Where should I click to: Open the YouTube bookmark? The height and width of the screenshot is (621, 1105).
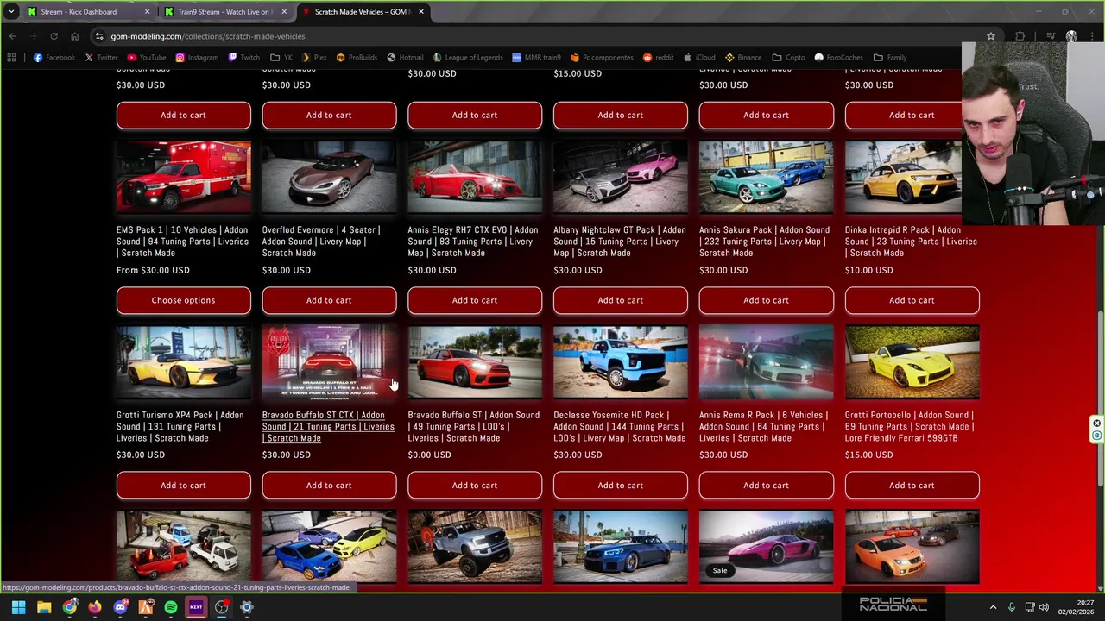146,58
